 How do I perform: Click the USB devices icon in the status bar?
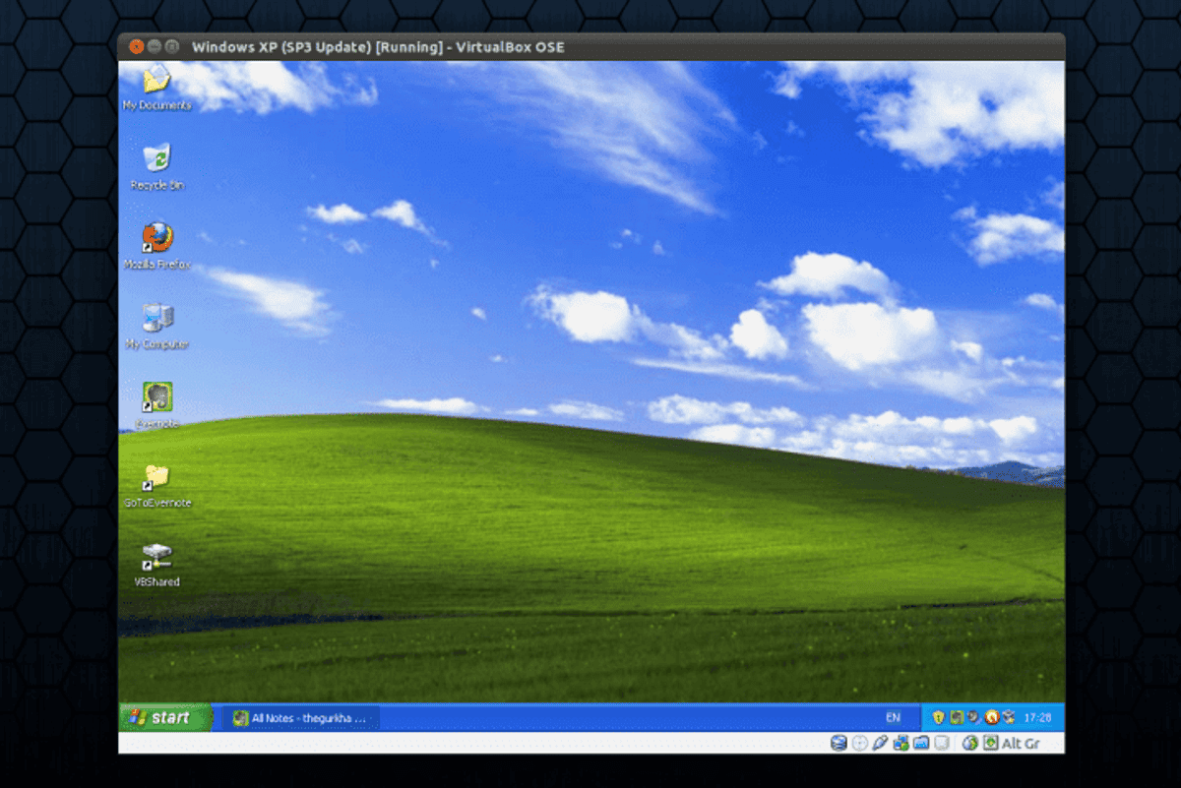880,744
